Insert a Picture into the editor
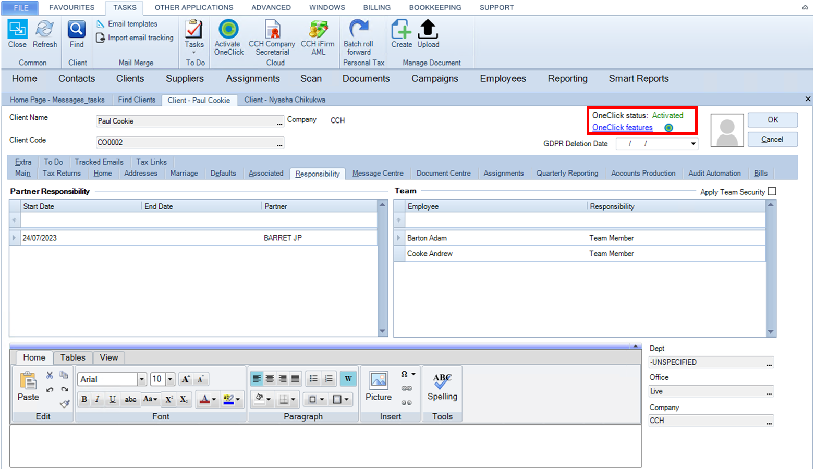 point(379,386)
